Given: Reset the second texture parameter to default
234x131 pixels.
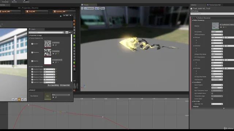Looking at the screenshot, I should (x=58, y=53).
